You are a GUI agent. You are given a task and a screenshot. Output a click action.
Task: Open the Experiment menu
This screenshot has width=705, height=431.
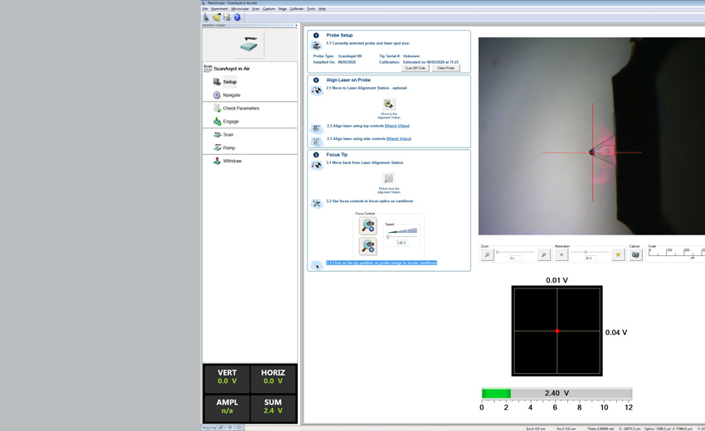click(x=220, y=9)
